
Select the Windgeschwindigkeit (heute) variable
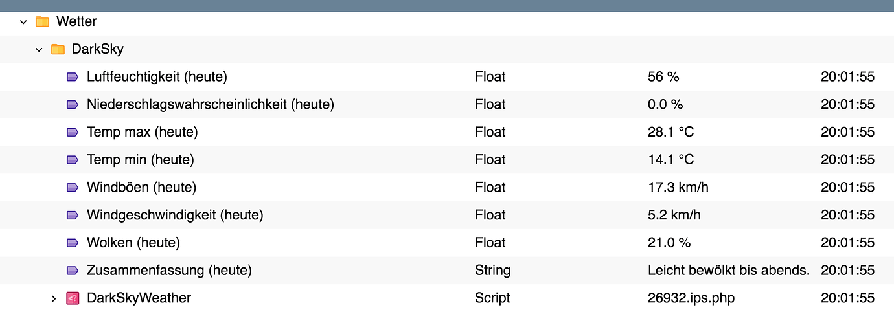coord(175,215)
